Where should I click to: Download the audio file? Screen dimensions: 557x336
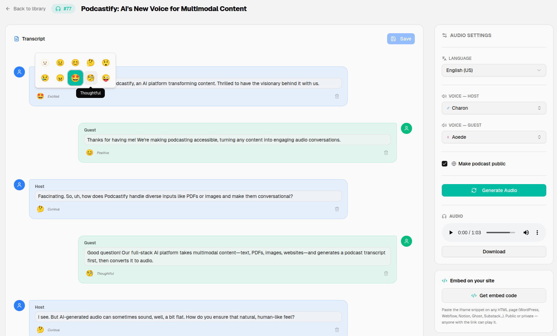point(494,252)
